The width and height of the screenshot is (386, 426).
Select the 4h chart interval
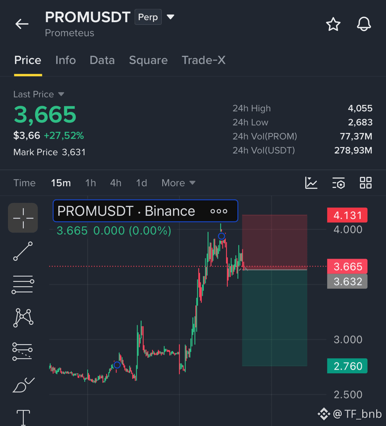click(116, 183)
